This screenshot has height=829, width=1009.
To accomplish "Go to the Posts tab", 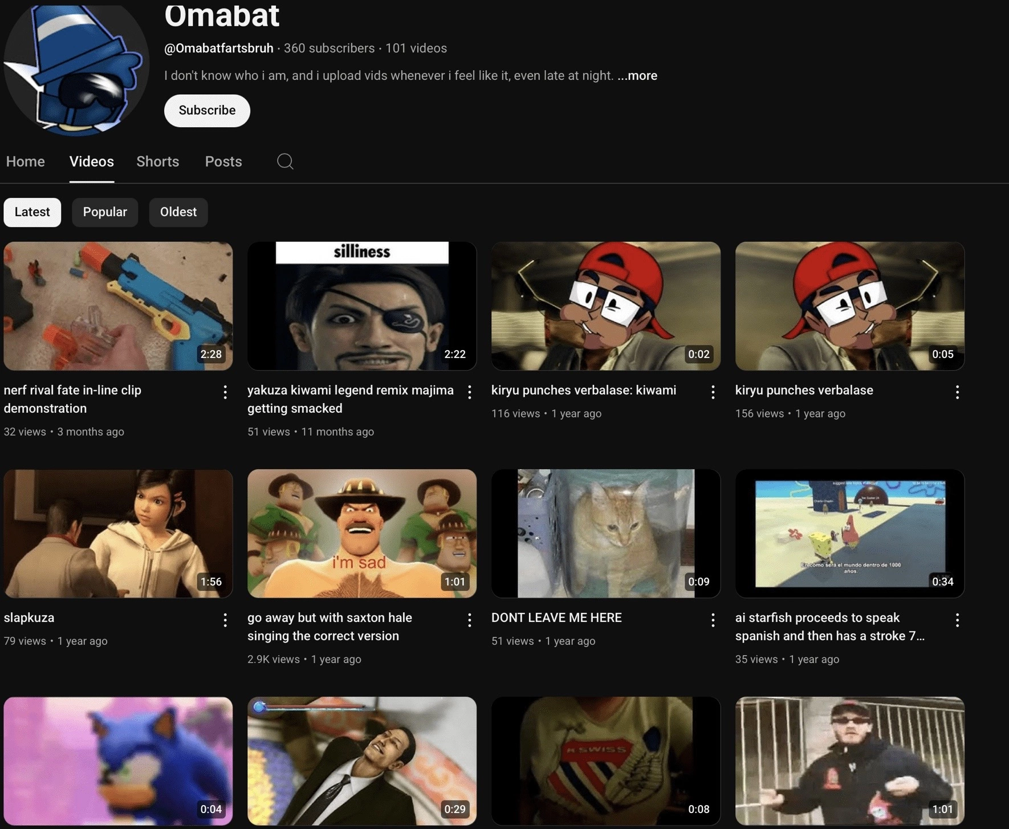I will 223,161.
